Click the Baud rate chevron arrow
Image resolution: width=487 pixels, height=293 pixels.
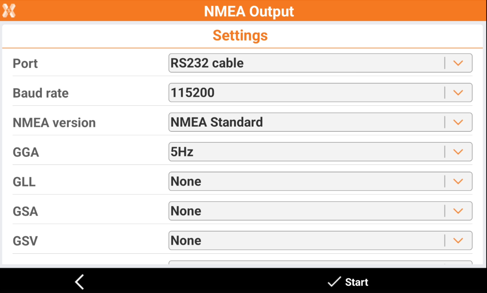(458, 93)
